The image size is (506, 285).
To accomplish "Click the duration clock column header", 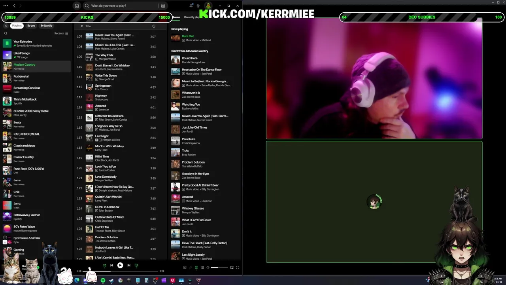I will (154, 26).
